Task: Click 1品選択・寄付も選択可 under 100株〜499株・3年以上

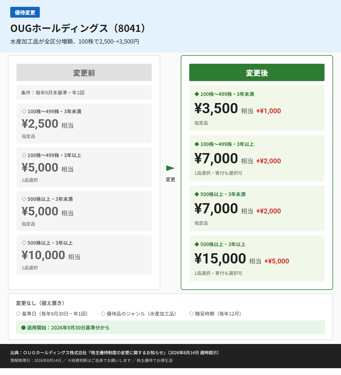Action: [218, 173]
